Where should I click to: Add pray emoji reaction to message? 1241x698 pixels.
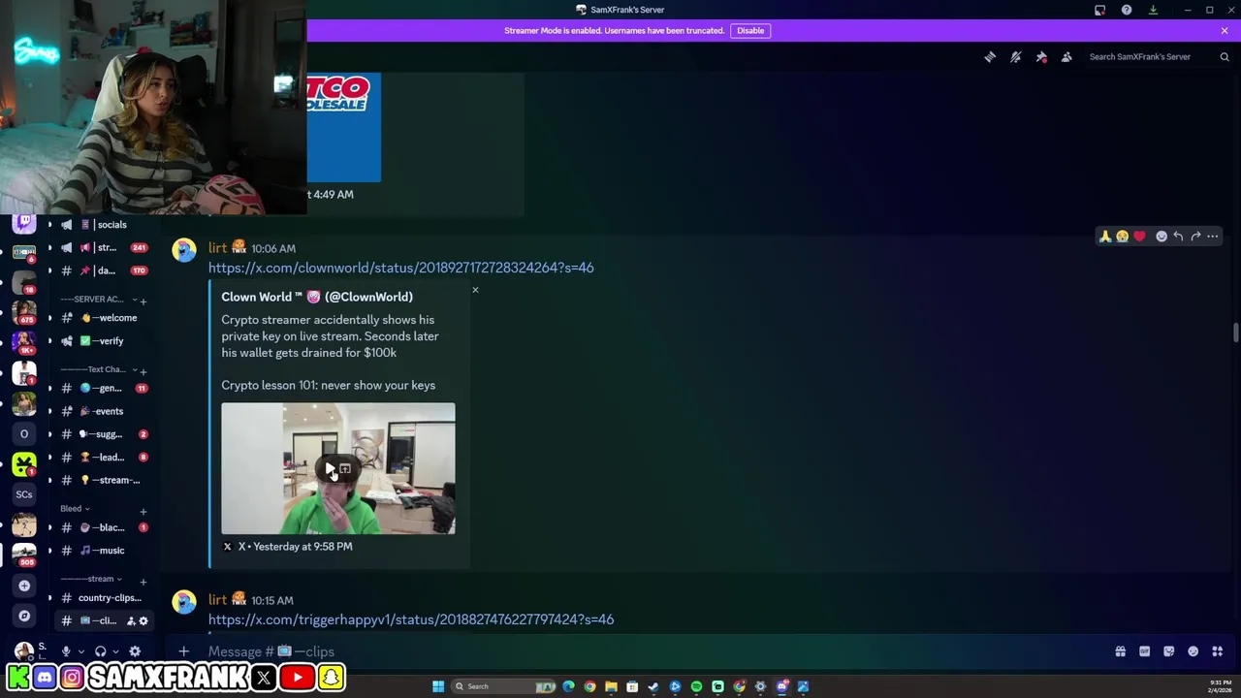click(x=1105, y=237)
